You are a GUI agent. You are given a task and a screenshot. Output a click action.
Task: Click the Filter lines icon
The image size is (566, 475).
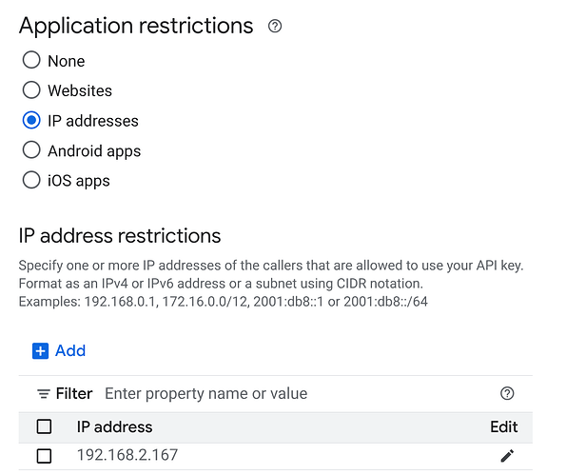tap(44, 394)
